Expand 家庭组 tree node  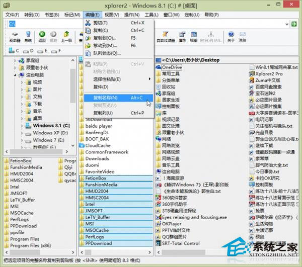tap(15, 60)
